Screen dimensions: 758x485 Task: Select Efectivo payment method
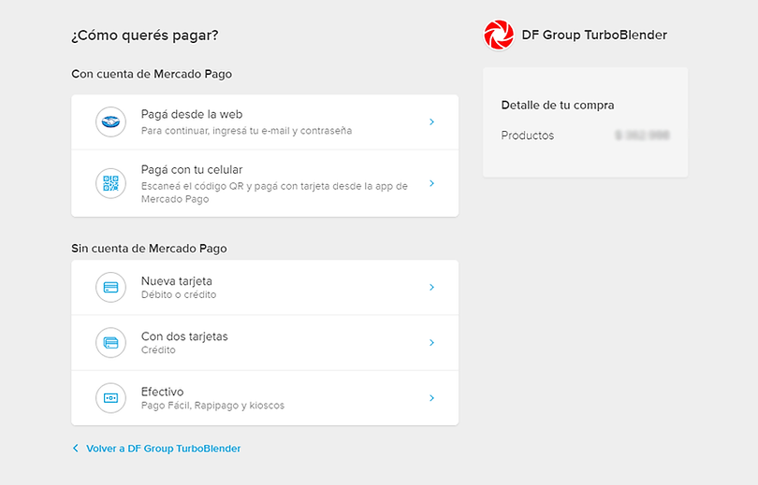(265, 398)
